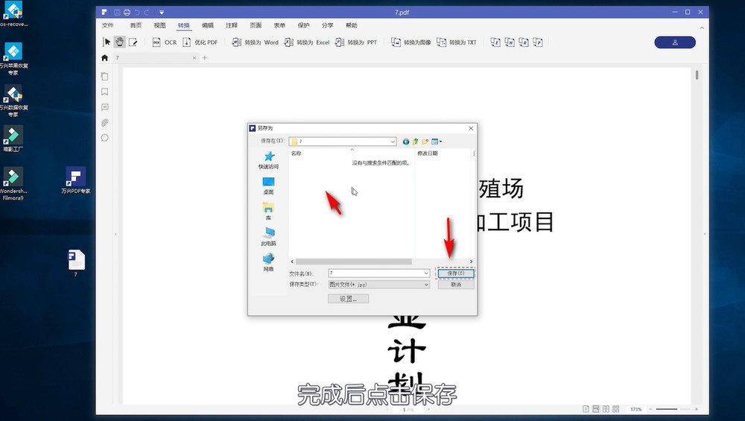Open the 帮助 tab
Image resolution: width=745 pixels, height=421 pixels.
coord(351,25)
